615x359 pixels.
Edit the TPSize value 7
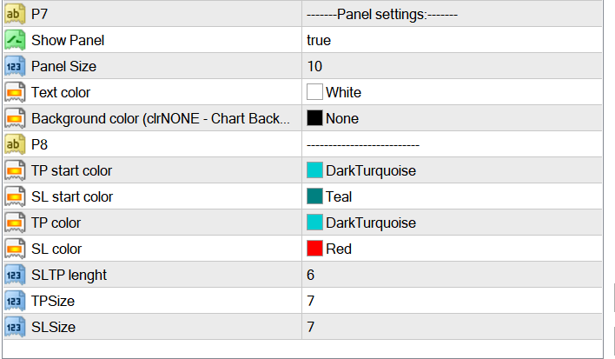tap(452, 301)
